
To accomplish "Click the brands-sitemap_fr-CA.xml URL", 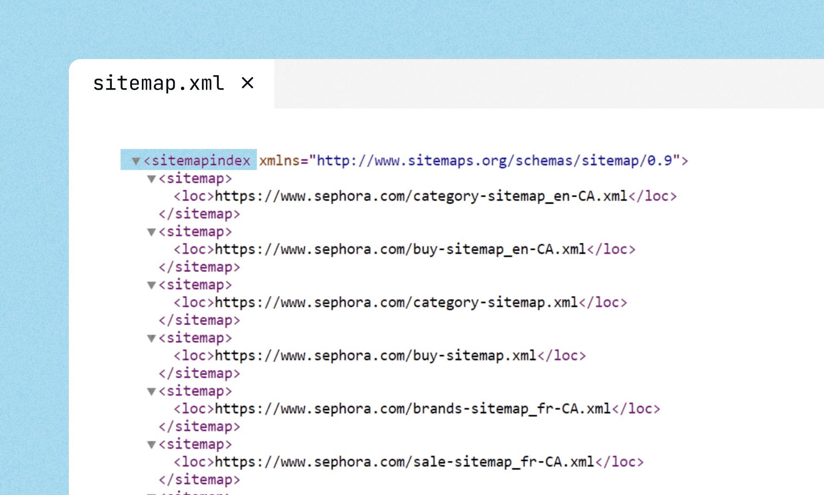I will click(x=412, y=409).
